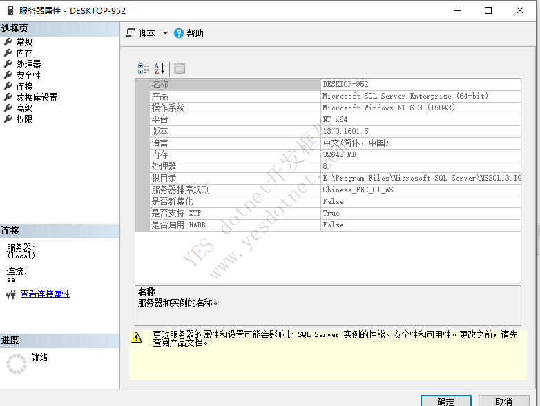
Task: Click the 帮助 help icon
Action: tap(179, 33)
